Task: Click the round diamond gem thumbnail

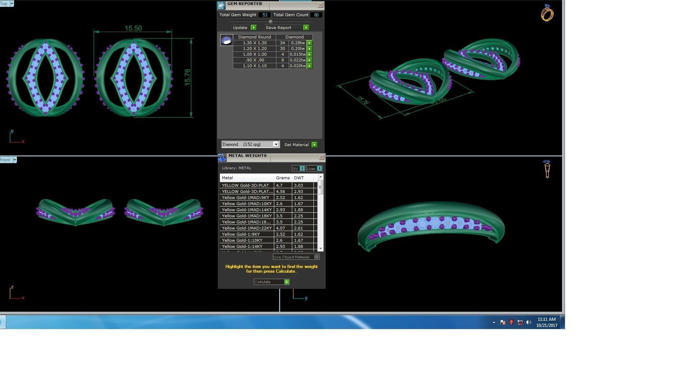Action: pos(226,40)
